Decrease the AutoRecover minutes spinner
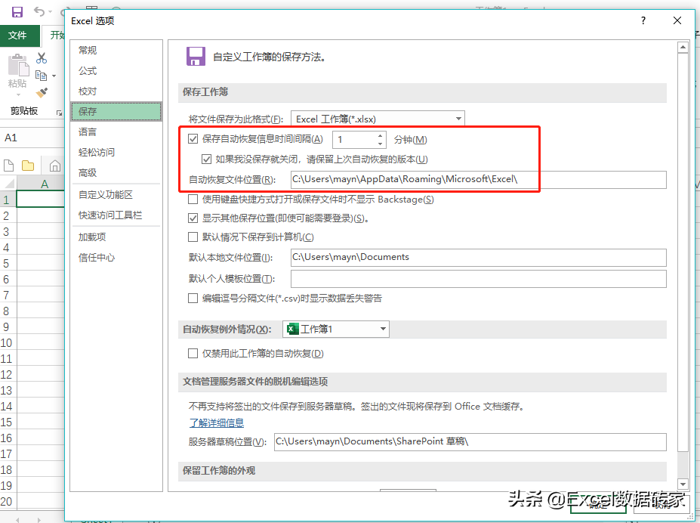This screenshot has width=700, height=523. pos(380,144)
